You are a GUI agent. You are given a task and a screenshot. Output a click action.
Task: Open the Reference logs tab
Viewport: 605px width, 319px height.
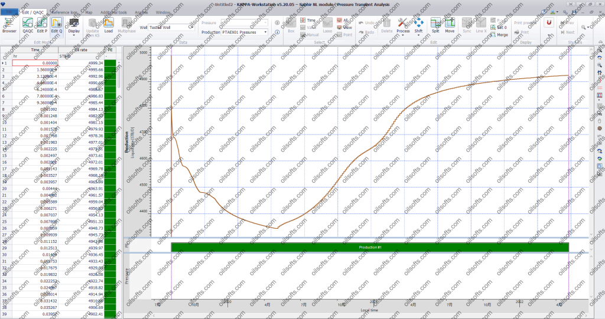pyautogui.click(x=64, y=12)
